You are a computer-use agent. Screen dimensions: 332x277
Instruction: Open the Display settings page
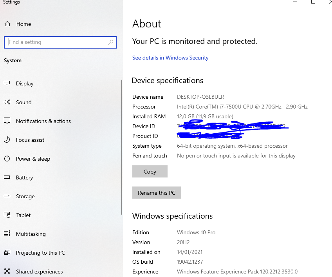pos(25,83)
